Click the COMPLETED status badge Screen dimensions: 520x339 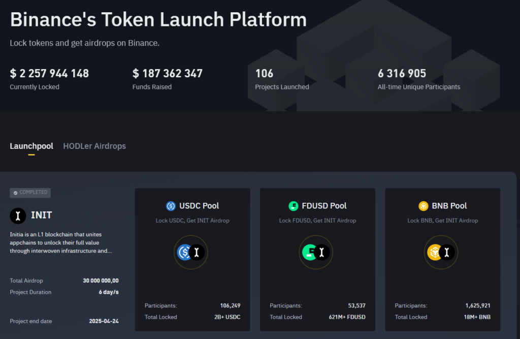(x=30, y=193)
